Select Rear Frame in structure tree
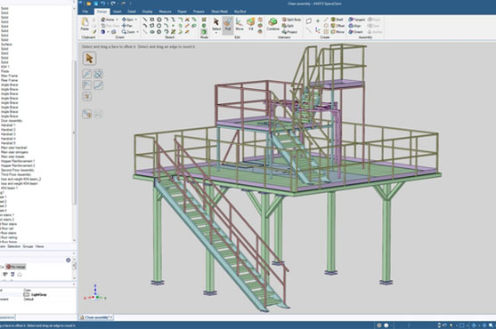This screenshot has width=496, height=329. (9, 80)
